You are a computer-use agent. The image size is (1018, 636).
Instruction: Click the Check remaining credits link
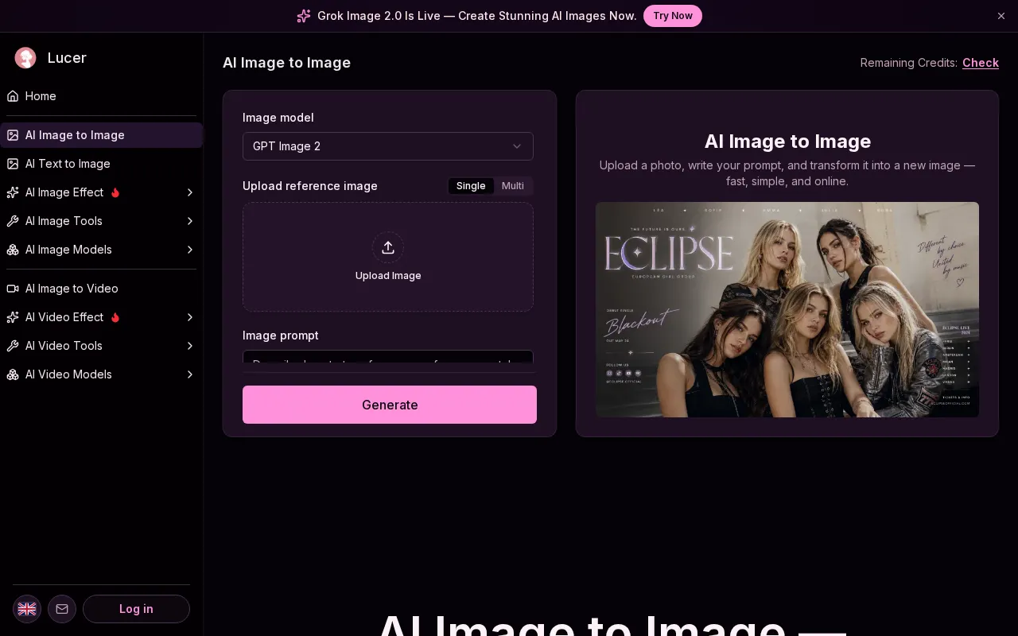(x=981, y=63)
